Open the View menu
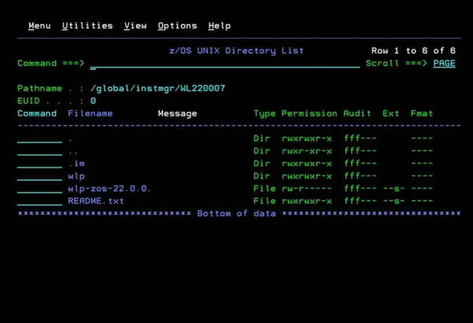Screen dimensions: 473x323 pos(135,26)
